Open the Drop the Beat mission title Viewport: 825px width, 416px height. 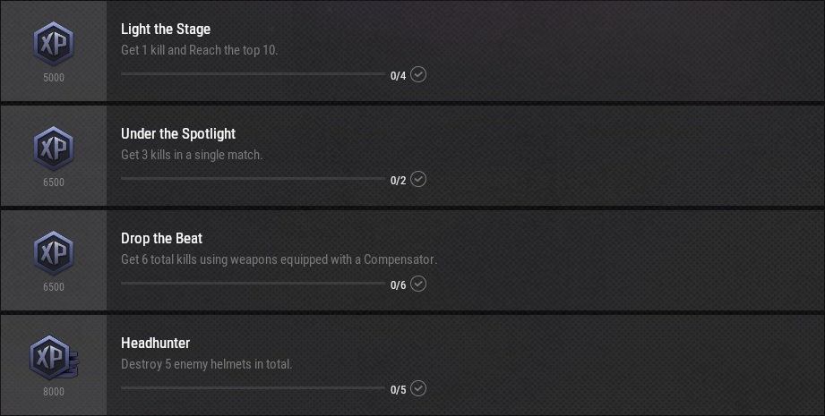[161, 239]
